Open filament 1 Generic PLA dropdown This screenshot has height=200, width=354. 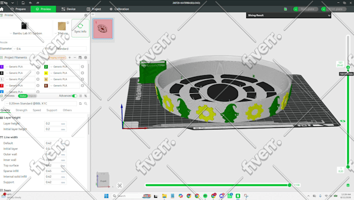20,66
